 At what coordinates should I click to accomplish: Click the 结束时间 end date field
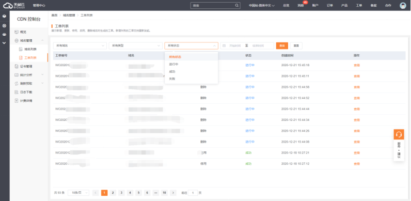258,45
